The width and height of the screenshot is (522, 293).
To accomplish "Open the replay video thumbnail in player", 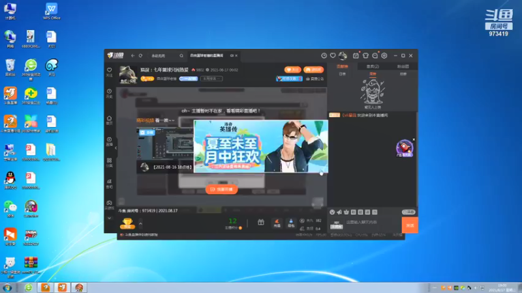I will click(165, 144).
